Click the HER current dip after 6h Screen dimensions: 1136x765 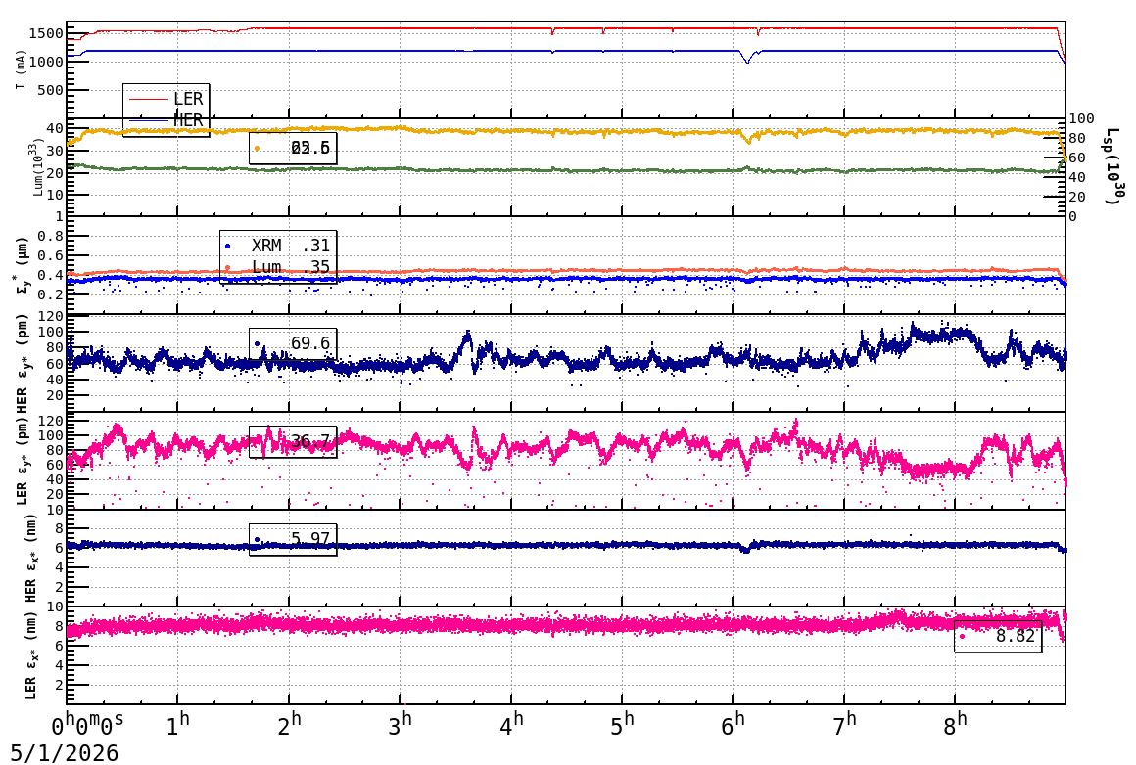[x=748, y=57]
